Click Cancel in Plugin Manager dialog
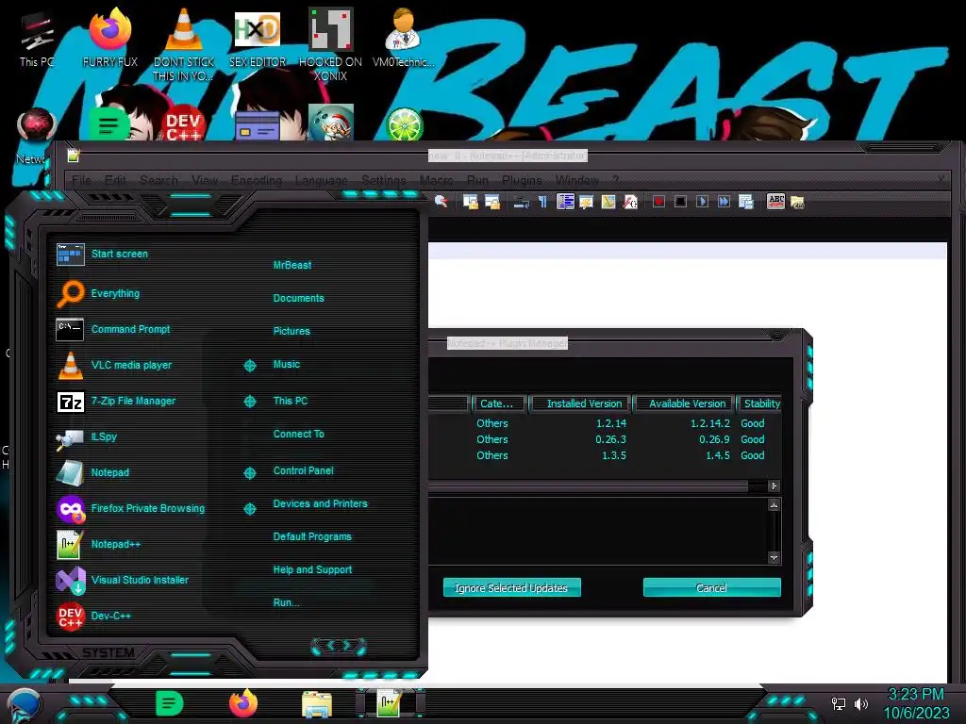Screen dimensions: 966x724 [x=711, y=588]
